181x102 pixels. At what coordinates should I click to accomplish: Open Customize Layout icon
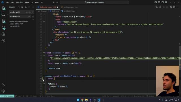(x=166, y=2)
